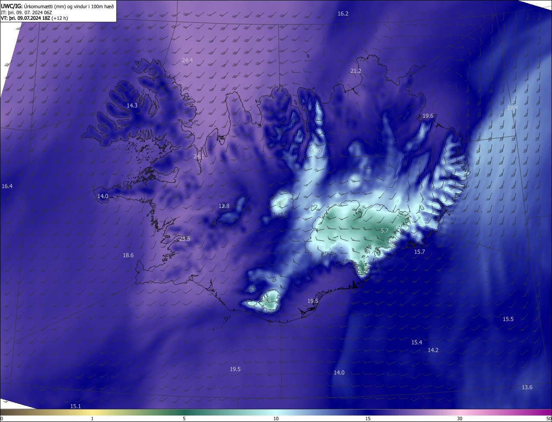Click the 19.6 value label
The height and width of the screenshot is (422, 552).
point(428,116)
